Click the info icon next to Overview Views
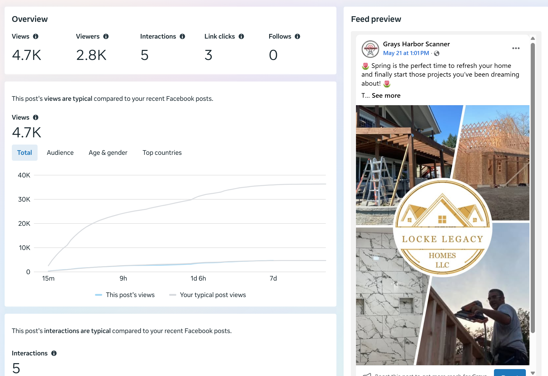548x376 pixels. pos(36,37)
